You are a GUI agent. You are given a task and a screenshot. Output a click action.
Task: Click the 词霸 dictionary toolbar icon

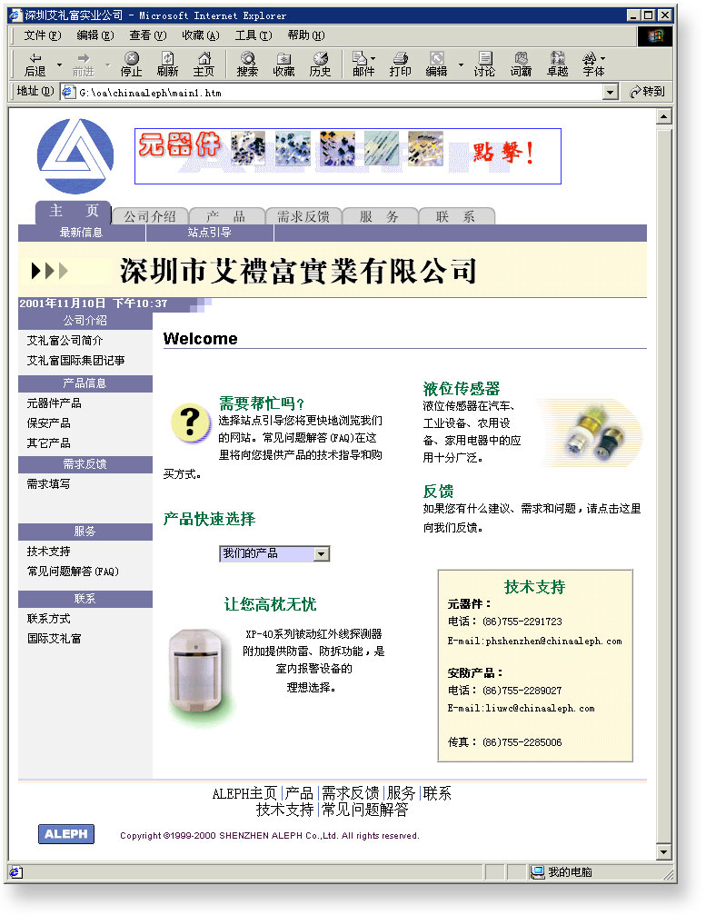(x=521, y=64)
